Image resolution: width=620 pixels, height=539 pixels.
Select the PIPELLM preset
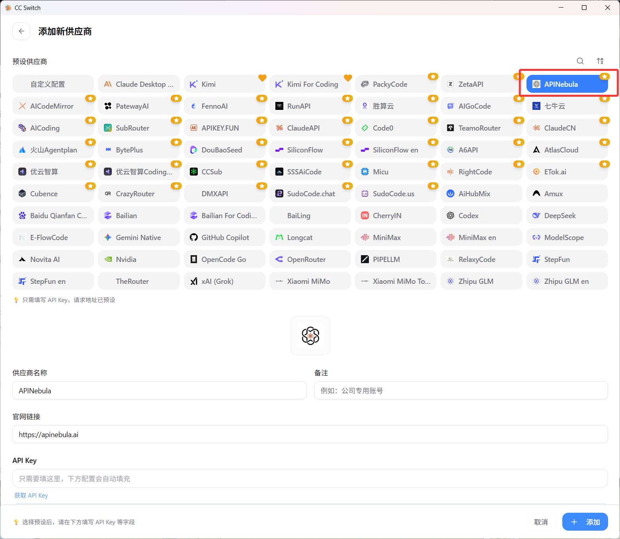click(x=396, y=259)
